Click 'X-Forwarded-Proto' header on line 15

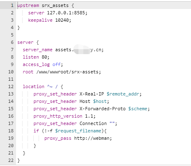[x=103, y=109]
